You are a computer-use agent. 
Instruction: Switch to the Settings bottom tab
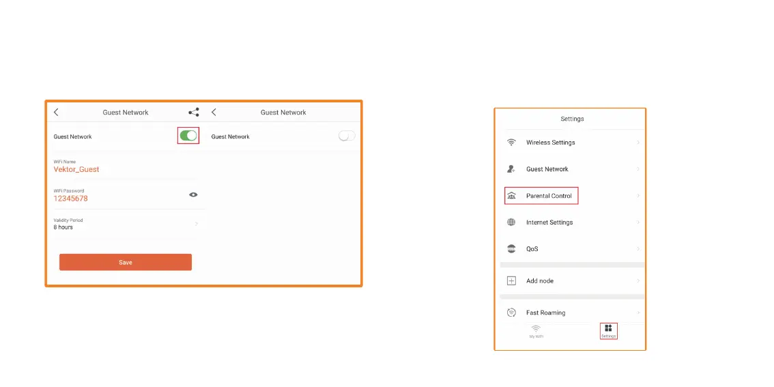tap(608, 331)
